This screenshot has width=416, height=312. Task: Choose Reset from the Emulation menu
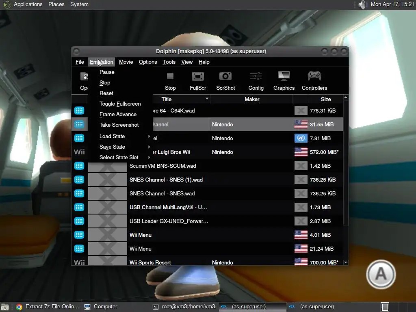106,93
